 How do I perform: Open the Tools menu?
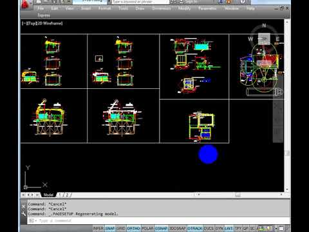click(x=124, y=8)
